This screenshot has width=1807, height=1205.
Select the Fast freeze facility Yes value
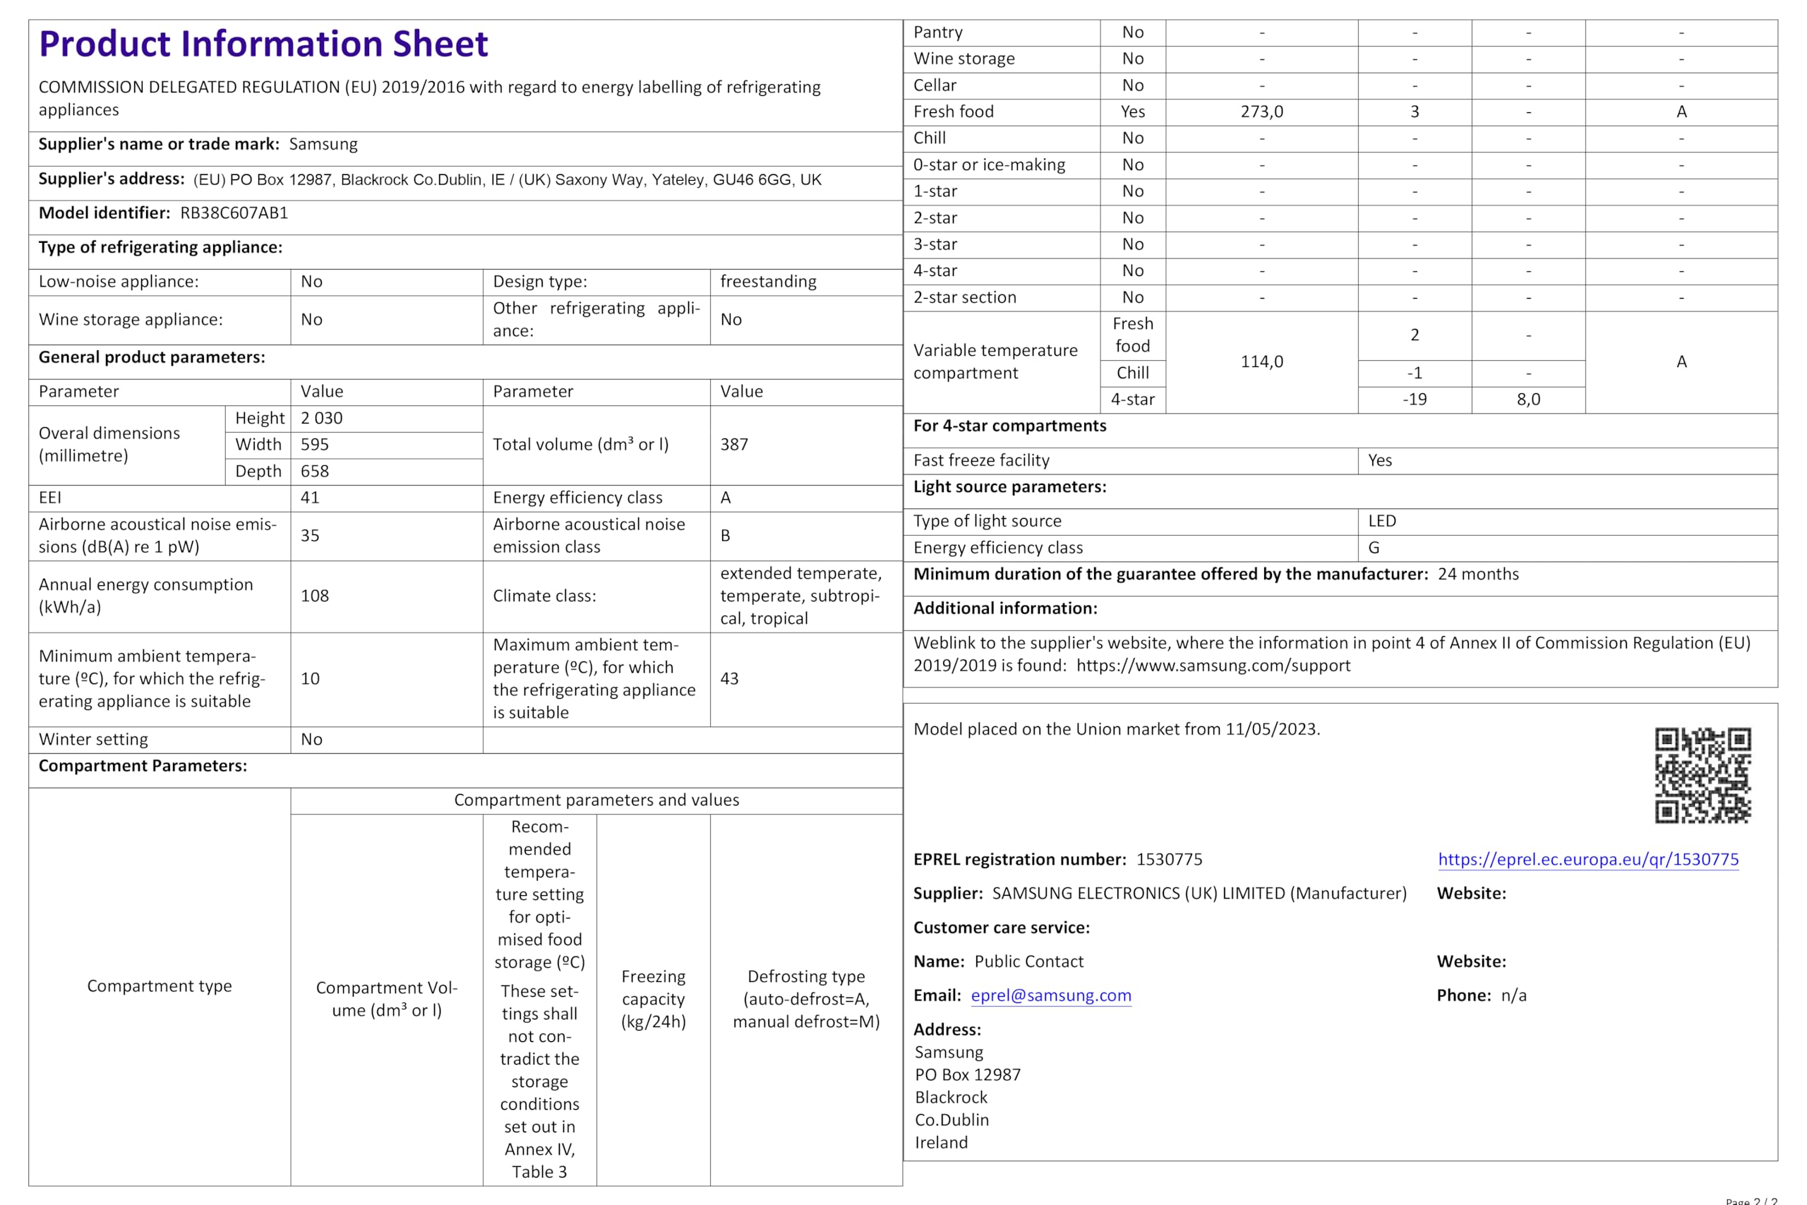pyautogui.click(x=1380, y=460)
